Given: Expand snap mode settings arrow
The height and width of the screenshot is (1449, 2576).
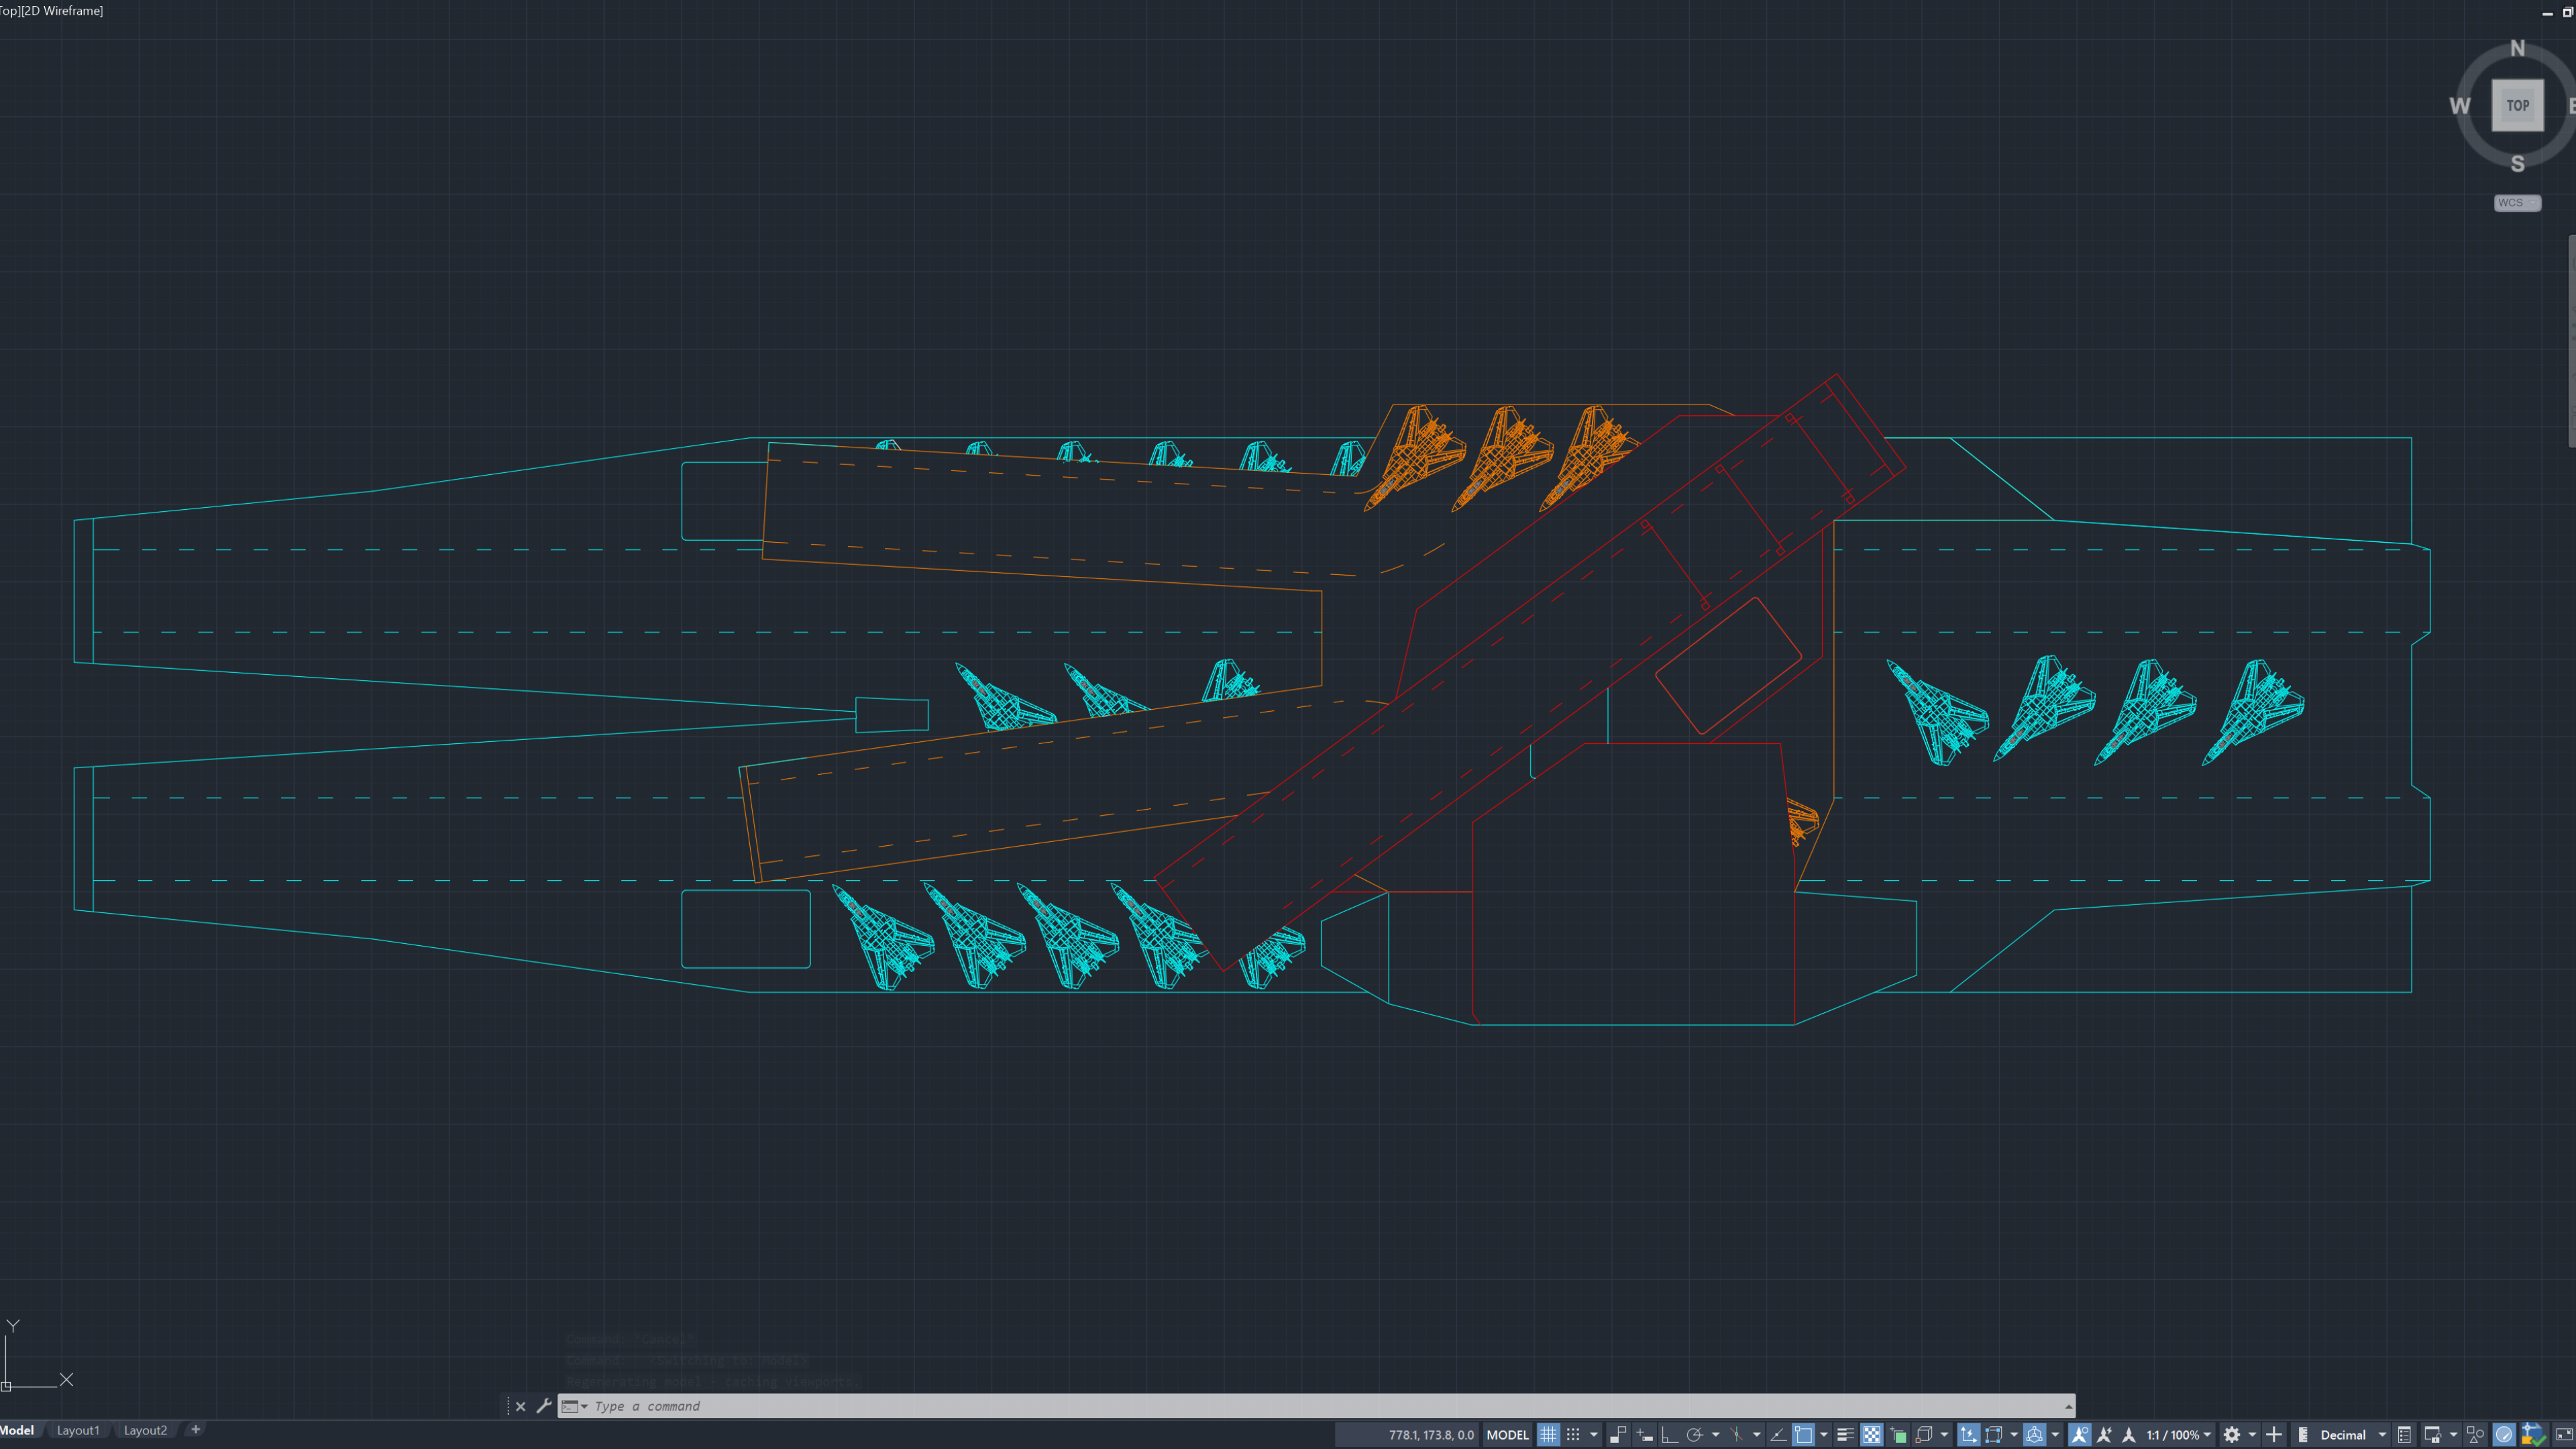Looking at the screenshot, I should pyautogui.click(x=1593, y=1435).
